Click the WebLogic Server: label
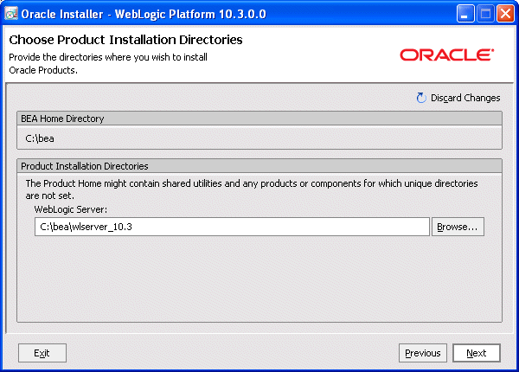This screenshot has width=519, height=372. (71, 209)
